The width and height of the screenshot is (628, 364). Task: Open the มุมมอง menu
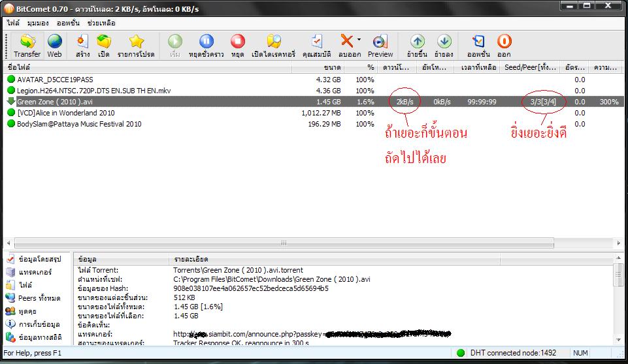click(38, 23)
